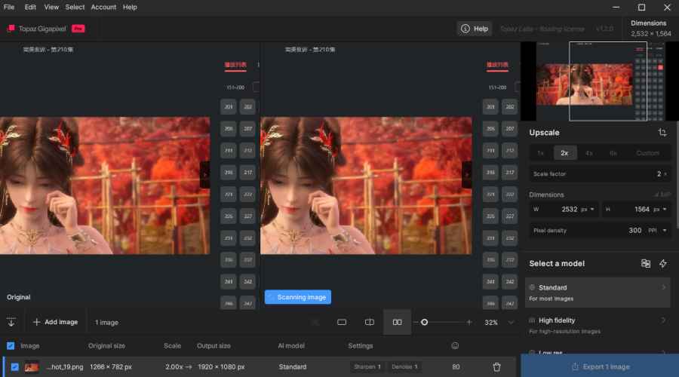Viewport: 679px width, 377px height.
Task: Open the Select menu
Action: (75, 7)
